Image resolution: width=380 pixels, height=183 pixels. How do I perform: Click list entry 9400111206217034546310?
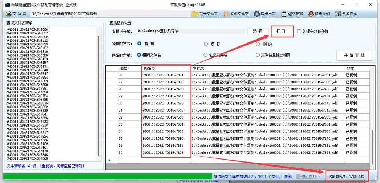tap(28, 52)
